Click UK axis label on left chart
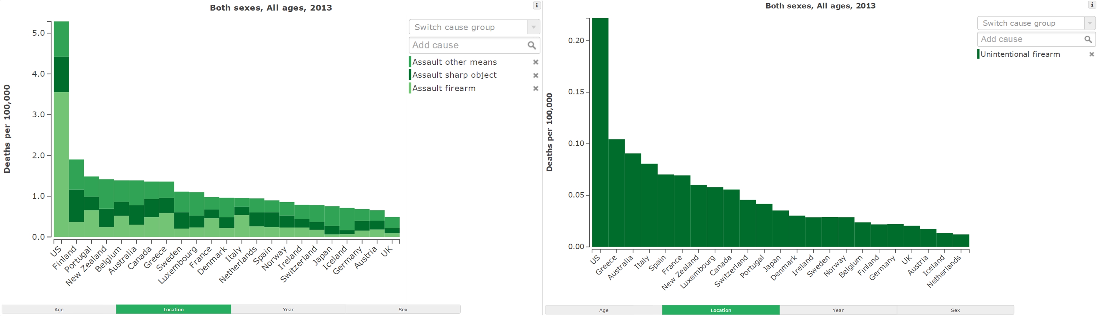This screenshot has width=1097, height=316. pyautogui.click(x=387, y=251)
